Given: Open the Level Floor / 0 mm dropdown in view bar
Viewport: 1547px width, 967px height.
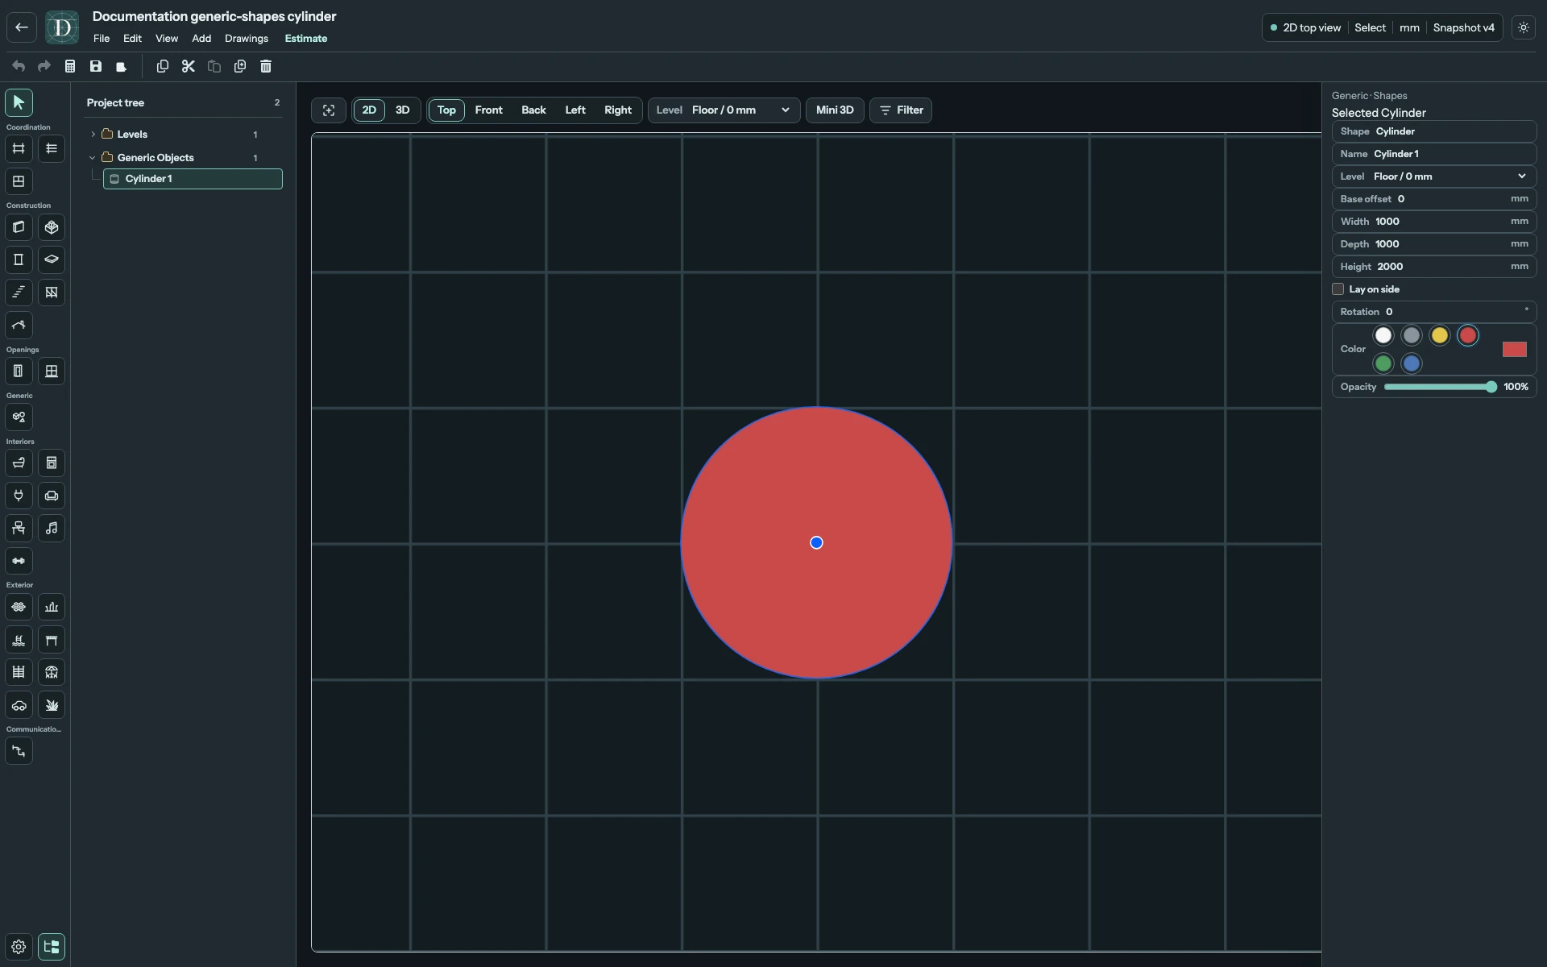Looking at the screenshot, I should tap(724, 110).
